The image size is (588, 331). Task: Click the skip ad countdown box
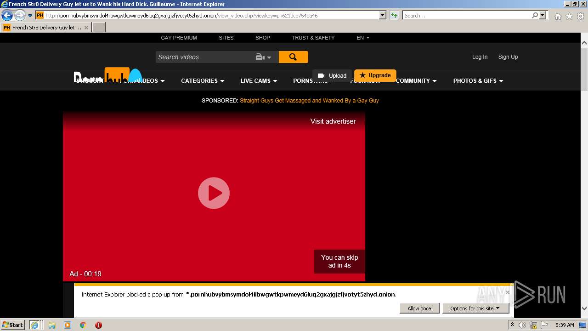[x=339, y=261]
